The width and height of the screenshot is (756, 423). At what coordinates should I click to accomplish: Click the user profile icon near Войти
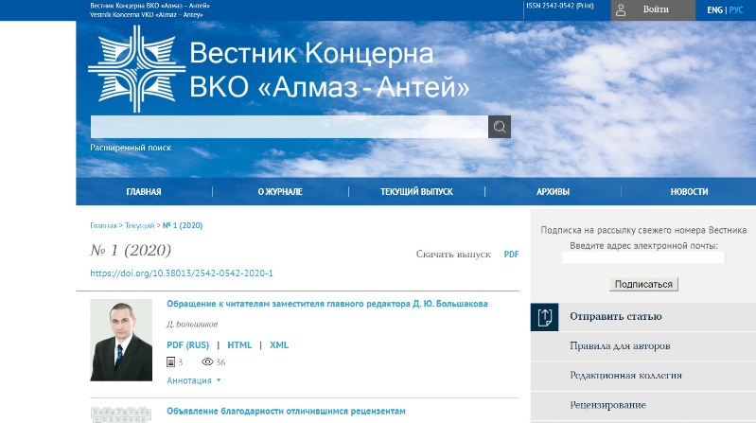(621, 10)
